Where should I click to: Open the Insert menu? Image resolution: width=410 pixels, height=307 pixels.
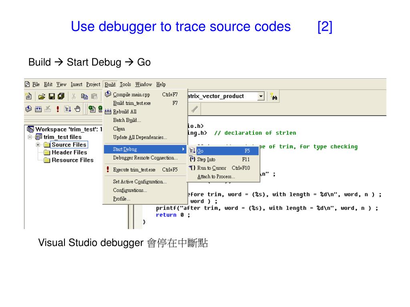pyautogui.click(x=76, y=84)
